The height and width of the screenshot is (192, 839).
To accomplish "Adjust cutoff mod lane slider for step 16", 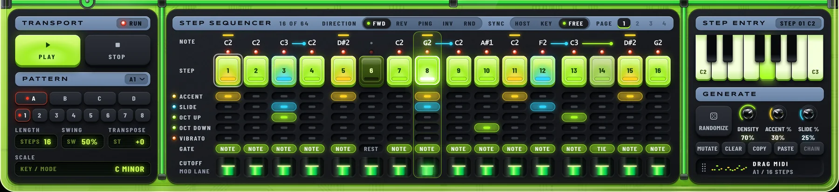I will [658, 167].
